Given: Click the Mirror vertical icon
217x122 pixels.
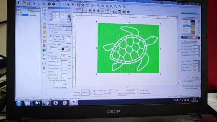Looking at the screenshot, I should coord(119,12).
